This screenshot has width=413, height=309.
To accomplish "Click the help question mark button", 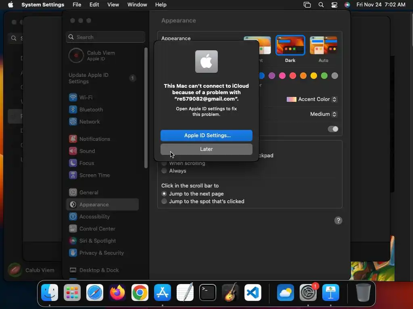I will (x=338, y=220).
